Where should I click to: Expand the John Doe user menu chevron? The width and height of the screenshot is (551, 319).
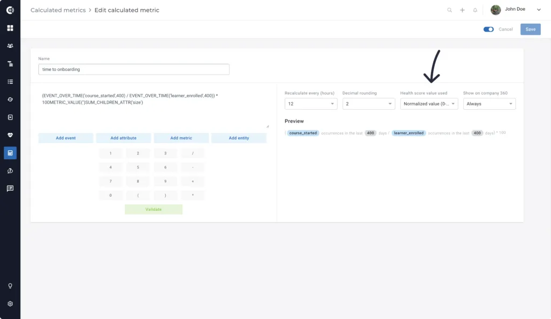539,10
